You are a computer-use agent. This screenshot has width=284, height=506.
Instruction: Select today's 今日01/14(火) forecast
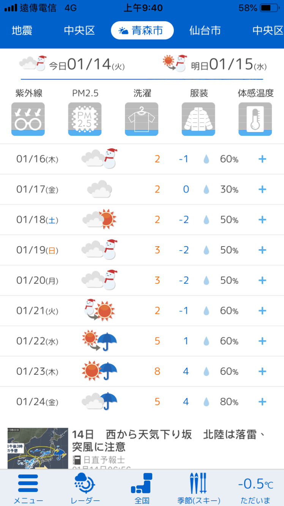coord(72,64)
